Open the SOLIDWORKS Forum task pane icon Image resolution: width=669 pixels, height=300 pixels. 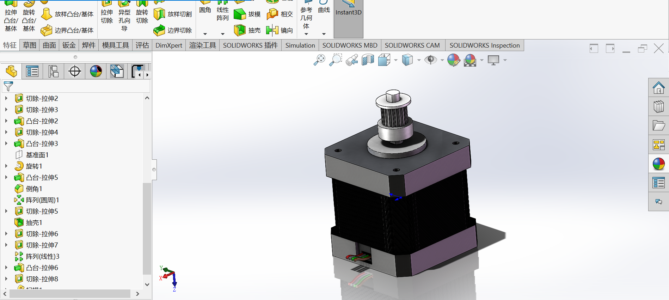(658, 202)
